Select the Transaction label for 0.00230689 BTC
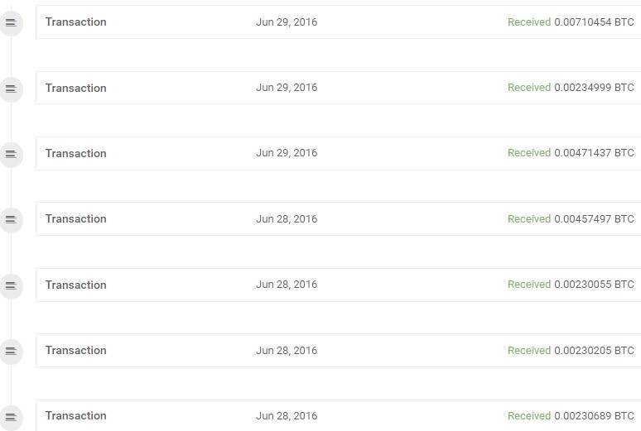Image resolution: width=641 pixels, height=431 pixels. pyautogui.click(x=75, y=415)
